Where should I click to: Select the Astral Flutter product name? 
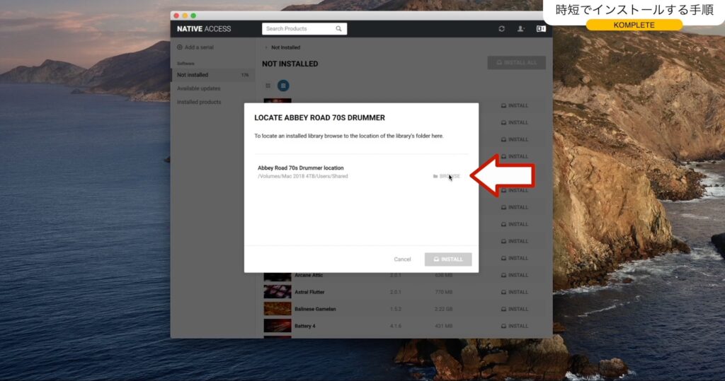pos(309,292)
